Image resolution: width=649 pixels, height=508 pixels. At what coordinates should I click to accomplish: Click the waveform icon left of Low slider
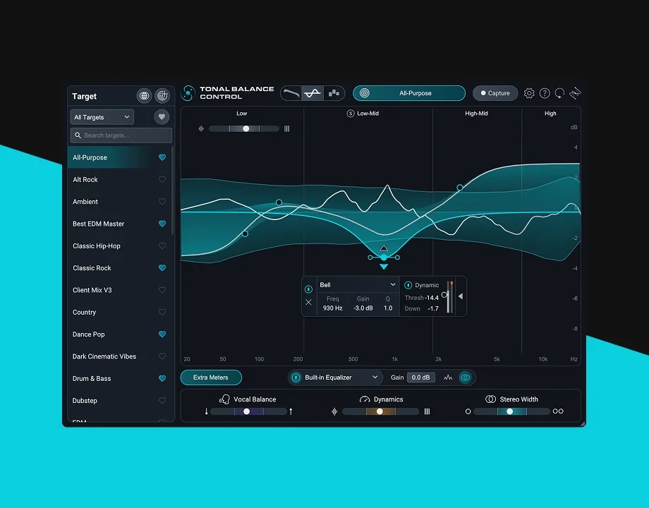pos(201,128)
